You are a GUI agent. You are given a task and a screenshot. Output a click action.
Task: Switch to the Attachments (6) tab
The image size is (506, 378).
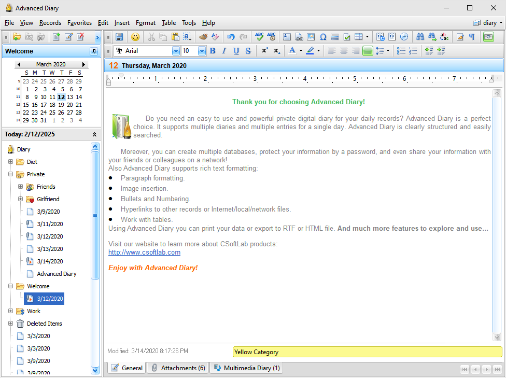click(x=178, y=368)
